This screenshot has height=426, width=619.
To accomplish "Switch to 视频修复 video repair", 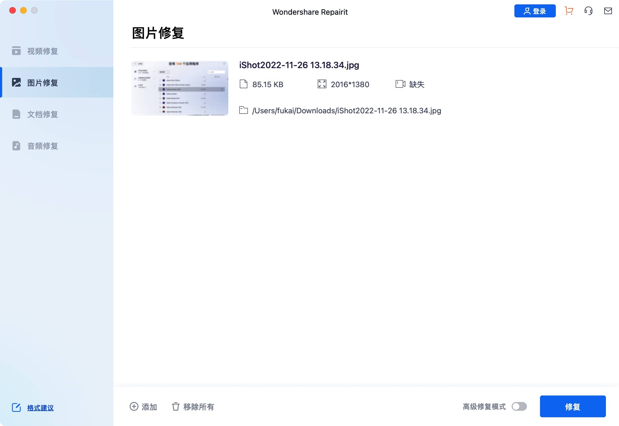I will [x=57, y=51].
